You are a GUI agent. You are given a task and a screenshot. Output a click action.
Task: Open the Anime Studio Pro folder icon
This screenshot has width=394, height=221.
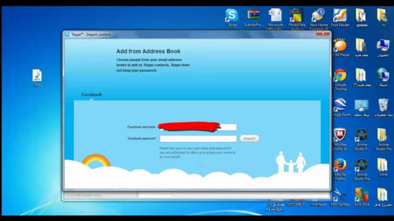point(383,140)
